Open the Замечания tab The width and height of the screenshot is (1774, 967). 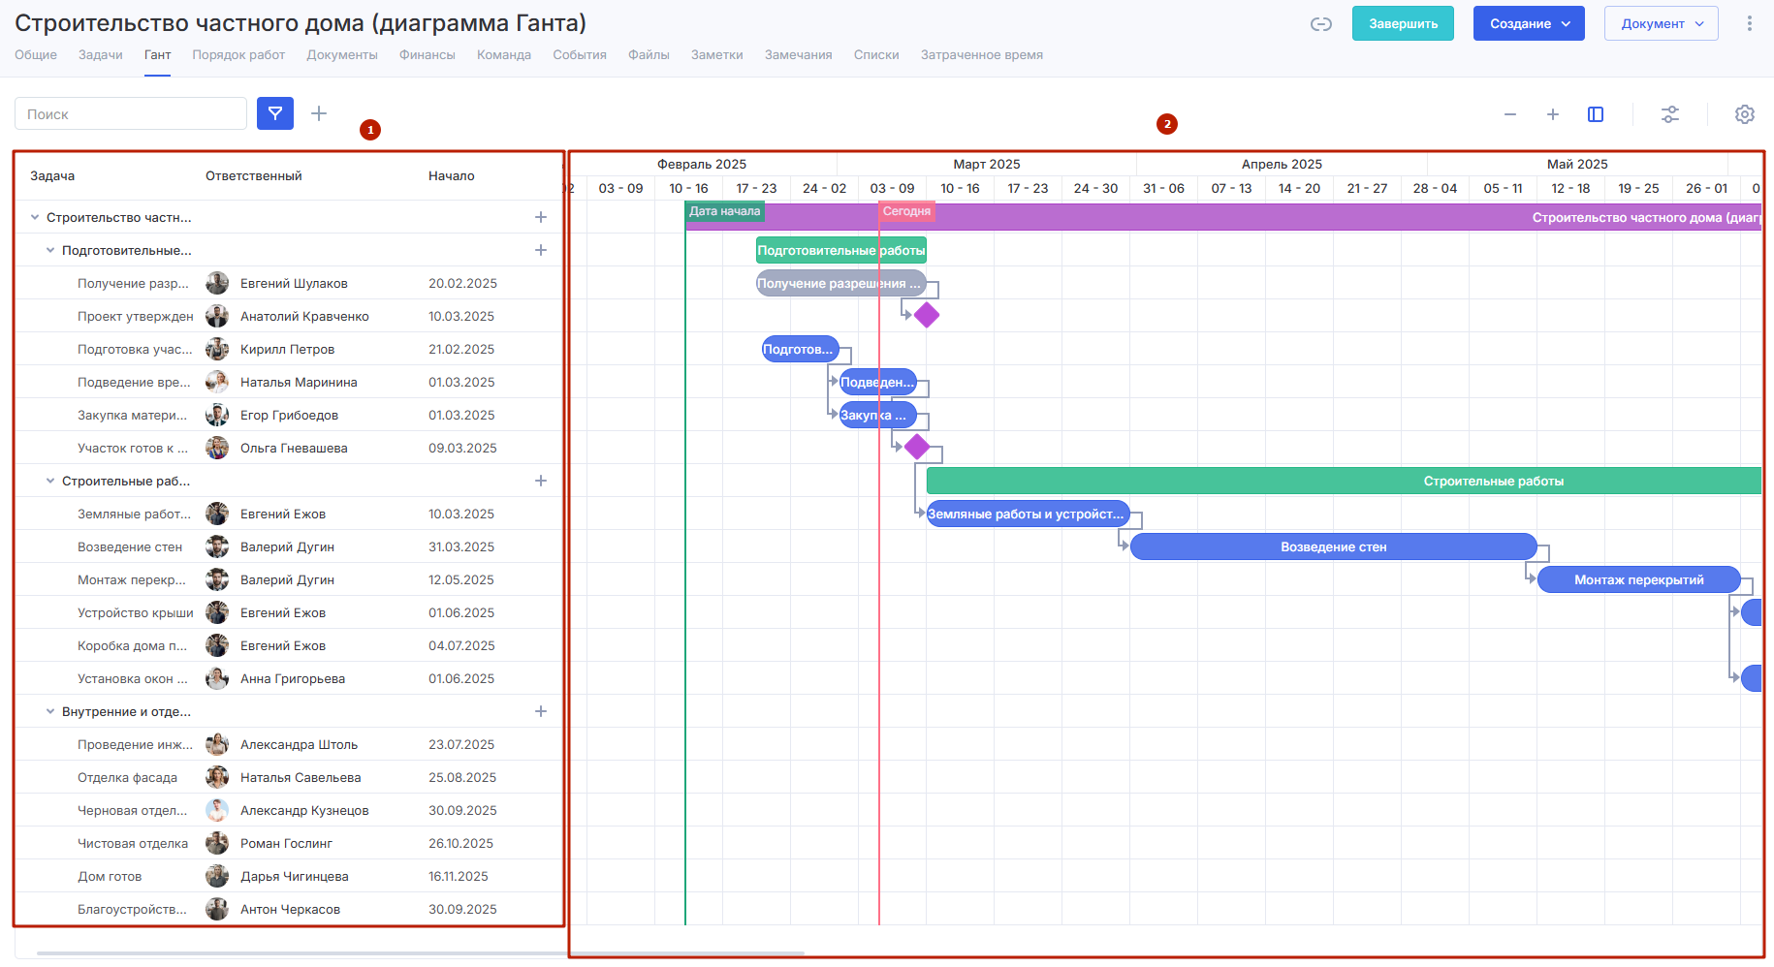click(x=799, y=54)
